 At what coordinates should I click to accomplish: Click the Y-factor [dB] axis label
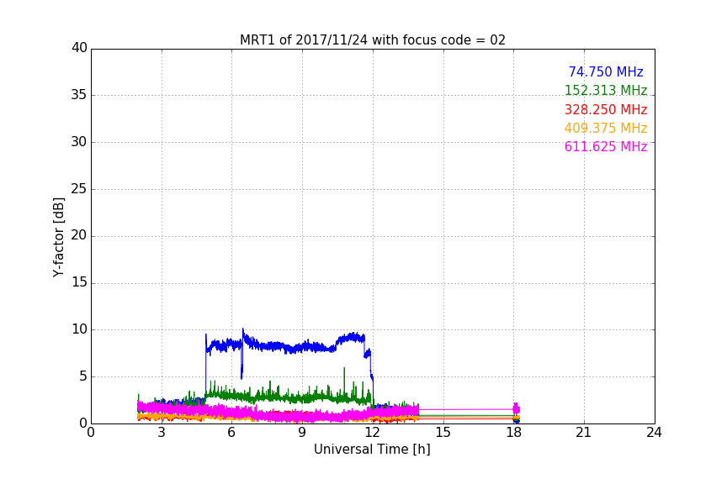58,237
